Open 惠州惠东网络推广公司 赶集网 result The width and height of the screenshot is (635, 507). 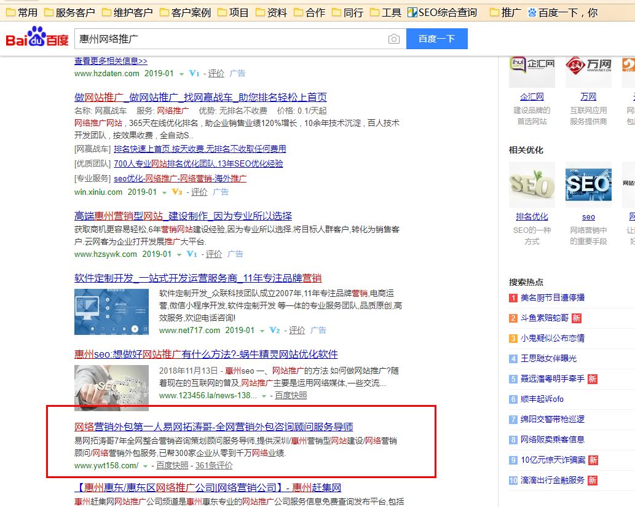[208, 487]
